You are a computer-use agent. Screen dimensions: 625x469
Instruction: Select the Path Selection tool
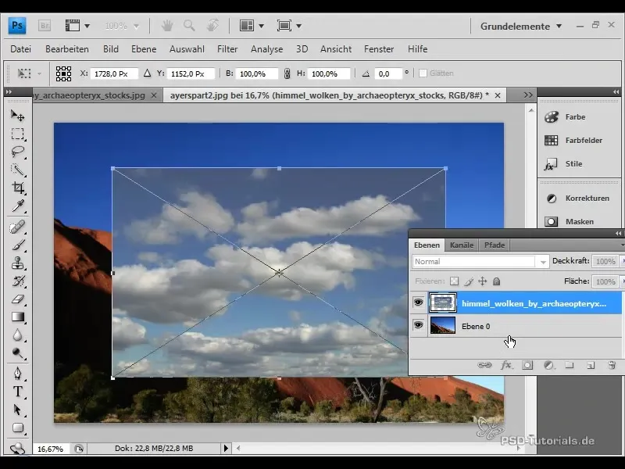[x=17, y=410]
